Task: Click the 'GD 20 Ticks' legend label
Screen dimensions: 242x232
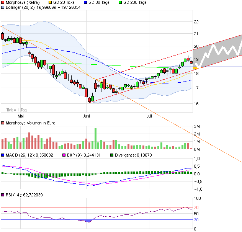Action: point(64,2)
